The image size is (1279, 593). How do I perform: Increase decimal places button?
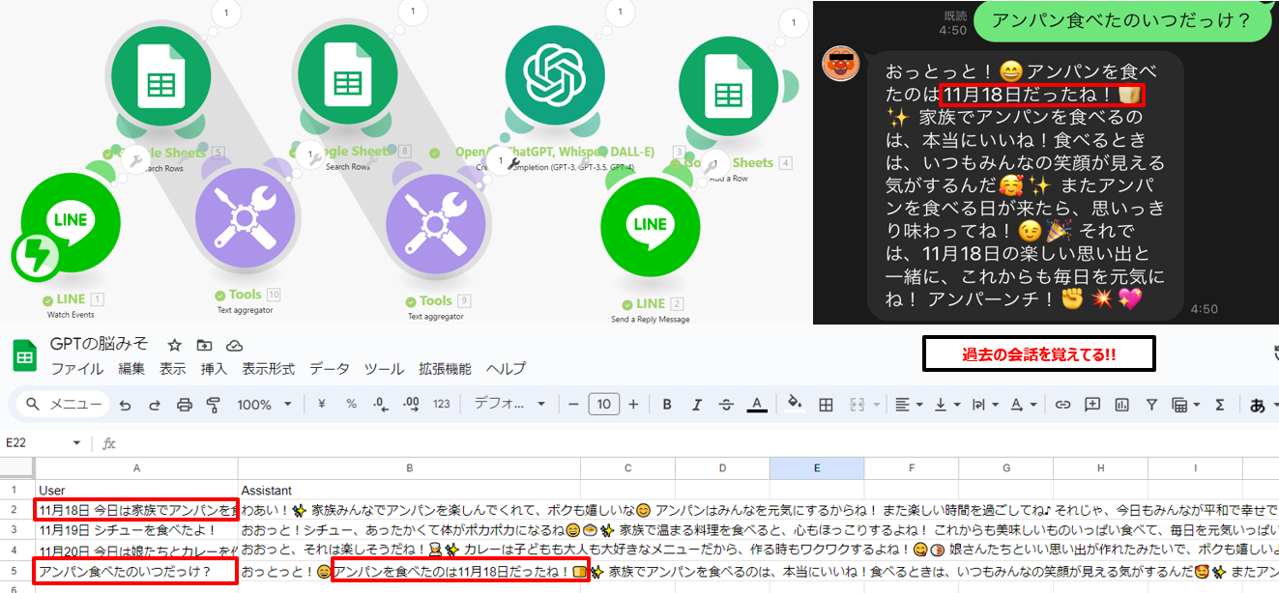tap(411, 405)
